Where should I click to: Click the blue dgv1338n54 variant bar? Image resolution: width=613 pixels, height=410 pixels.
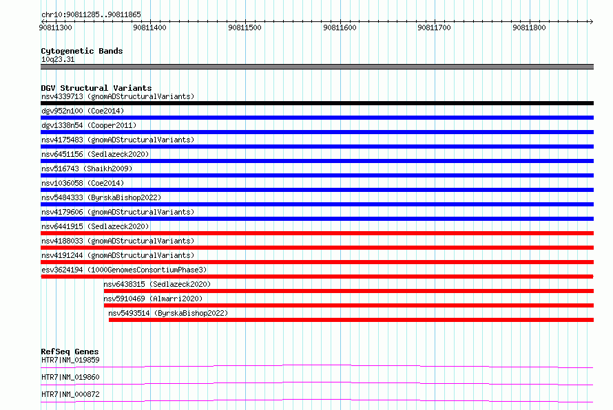pos(317,132)
